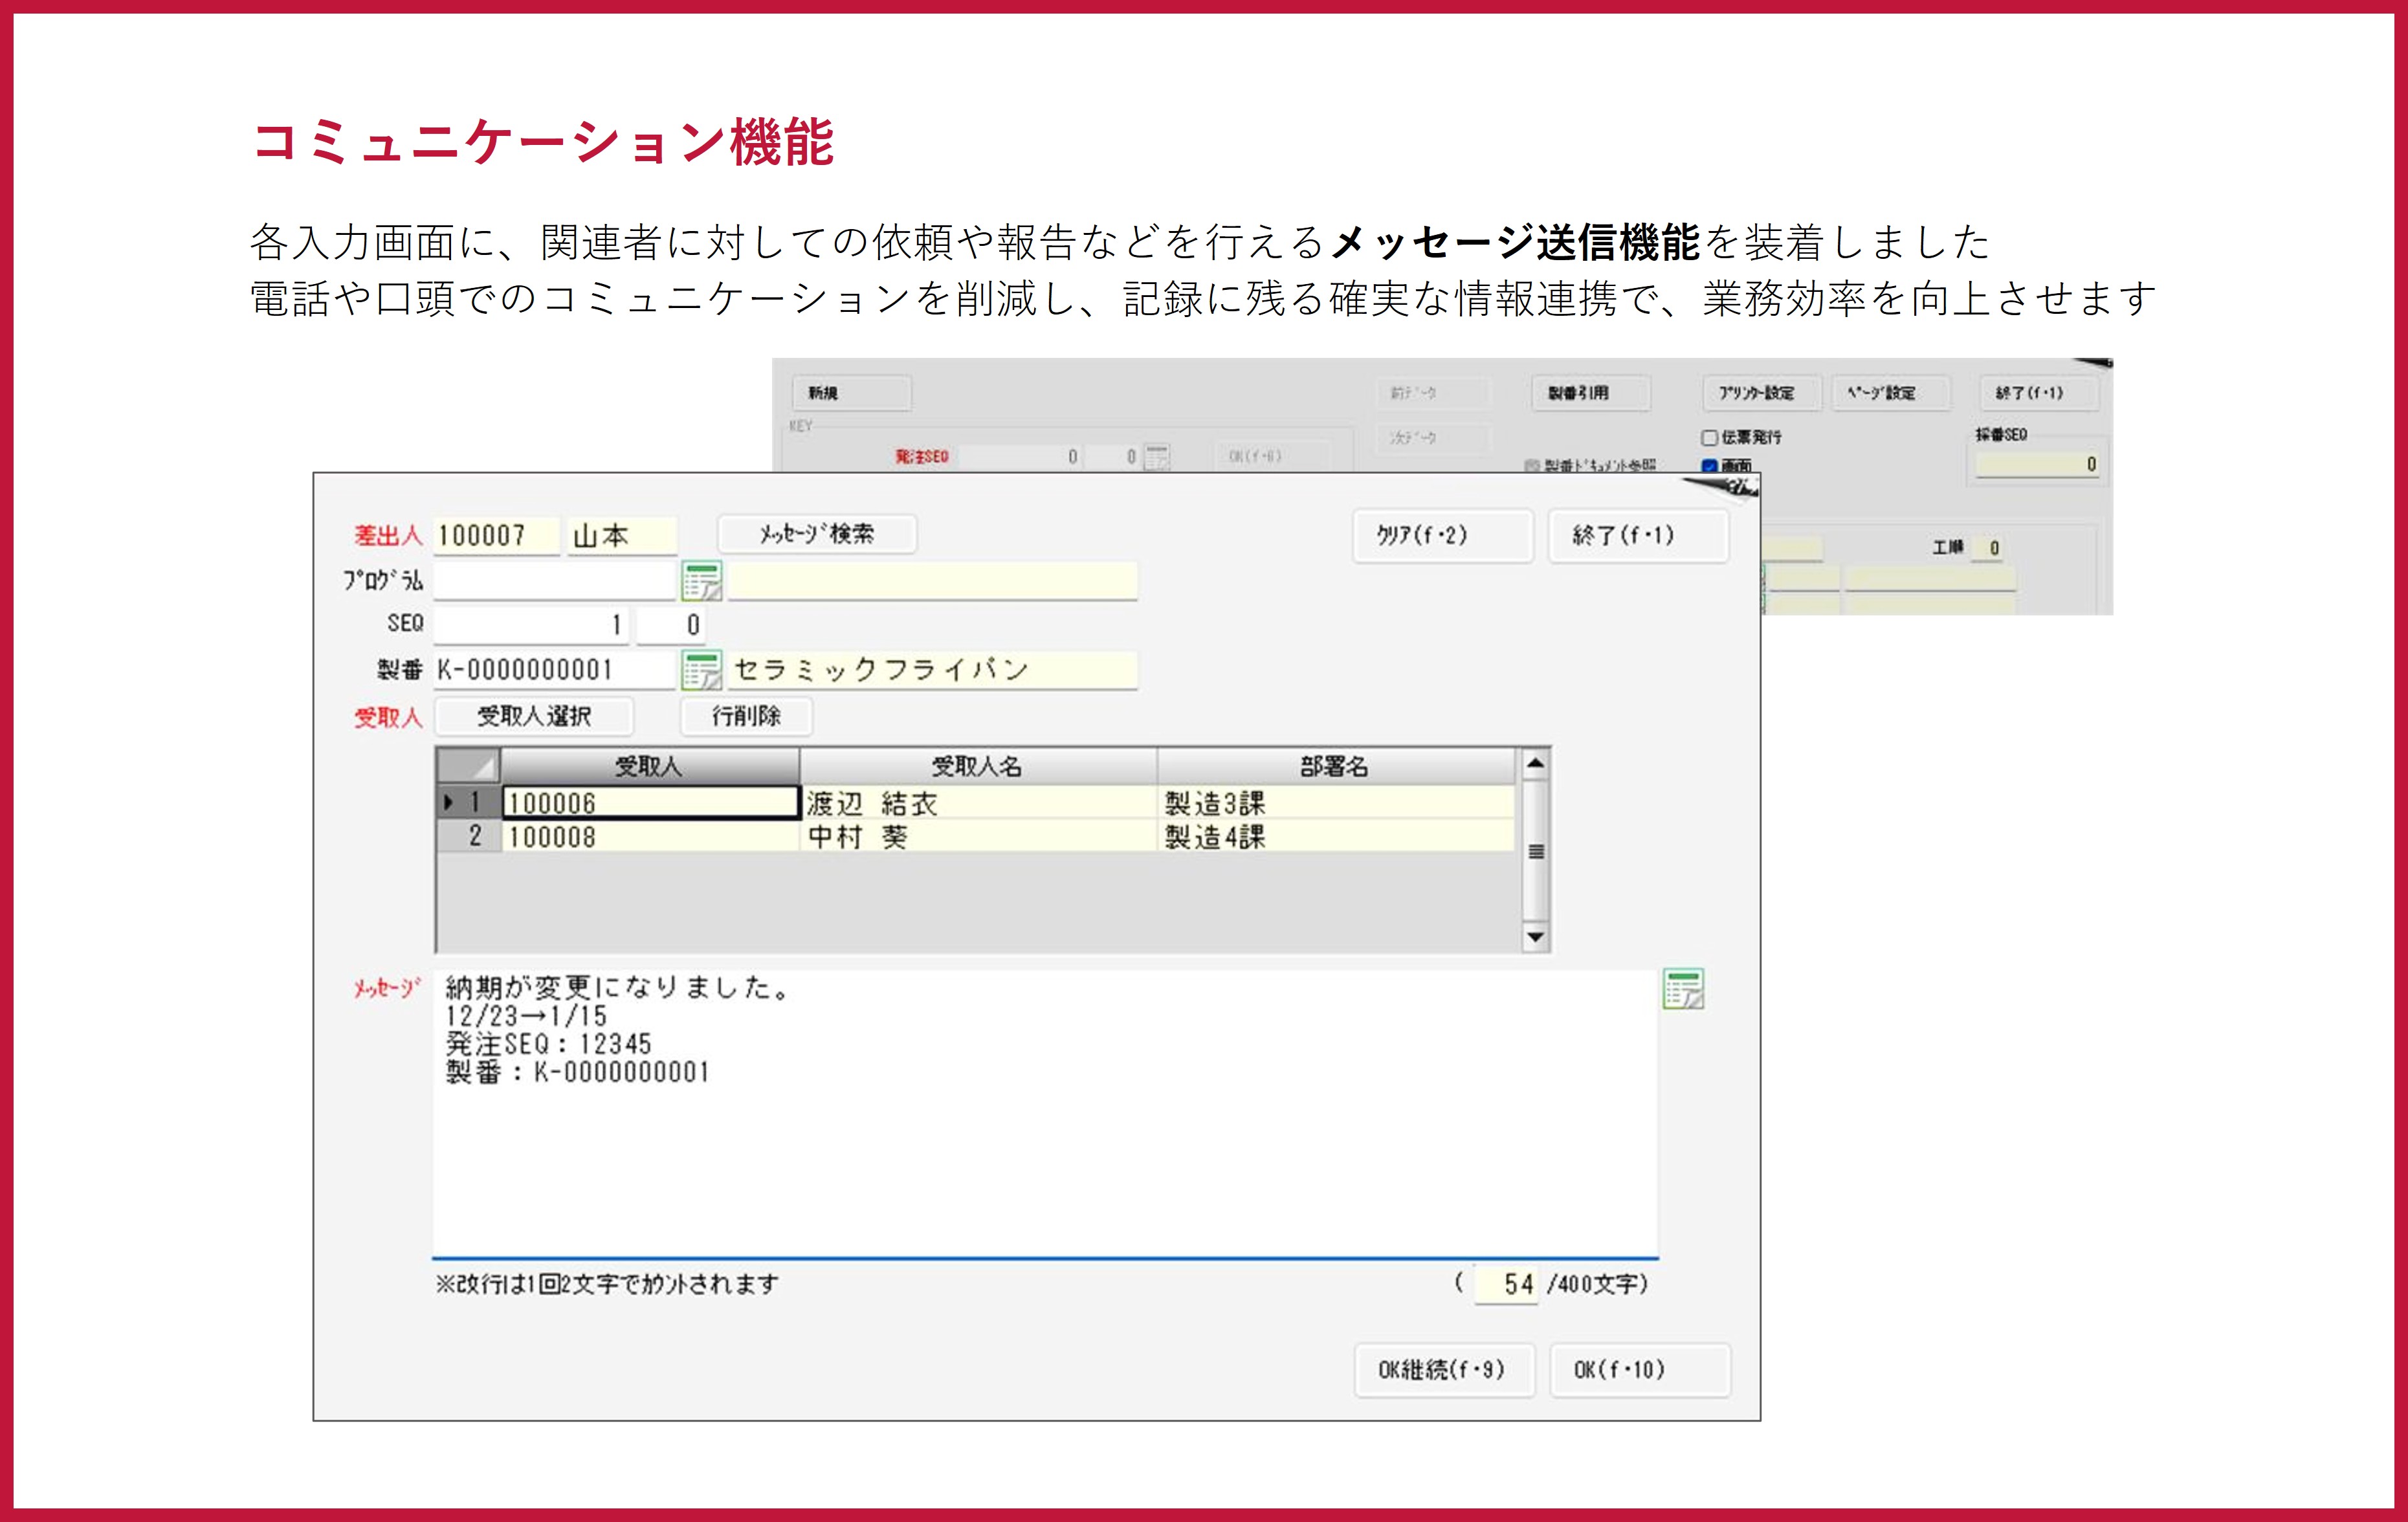Click recipient grid scroll-down arrow

(1535, 937)
